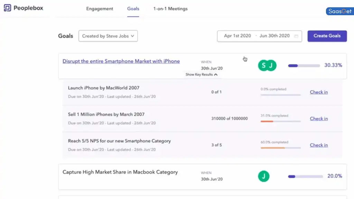Image resolution: width=354 pixels, height=199 pixels.
Task: Click the Jun 30th 2020 end date
Action: click(274, 36)
